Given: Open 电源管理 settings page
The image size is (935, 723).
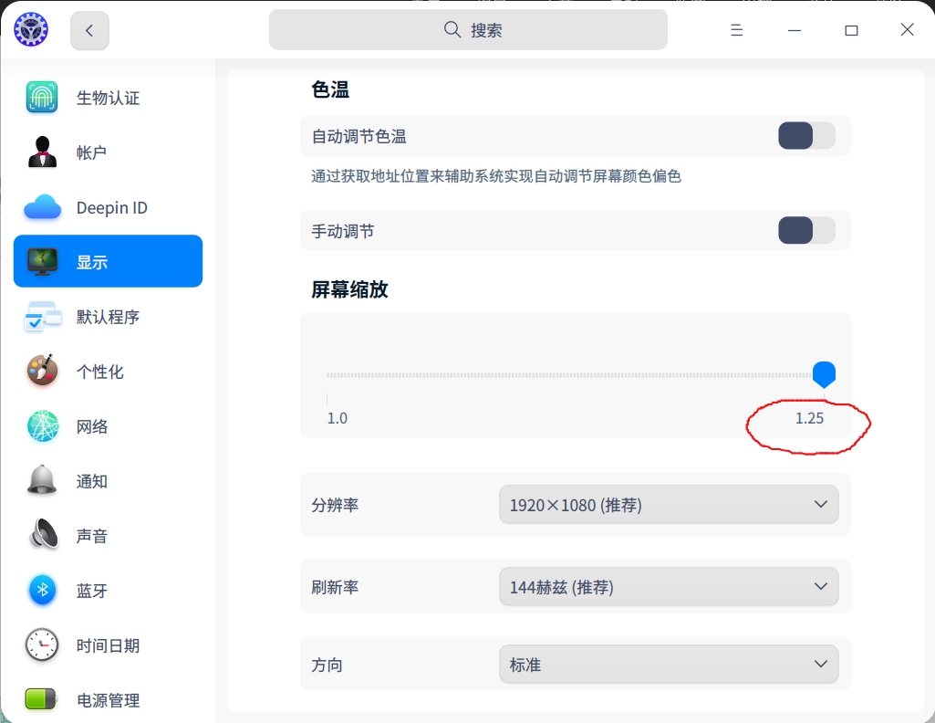Looking at the screenshot, I should (x=108, y=700).
